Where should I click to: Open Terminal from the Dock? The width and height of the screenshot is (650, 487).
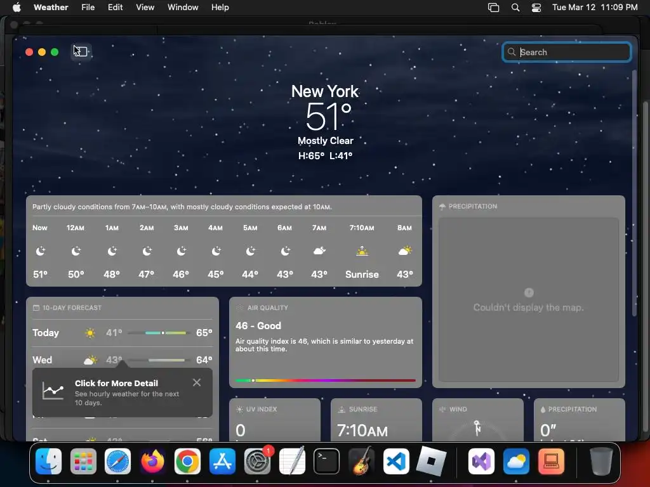[x=327, y=461]
